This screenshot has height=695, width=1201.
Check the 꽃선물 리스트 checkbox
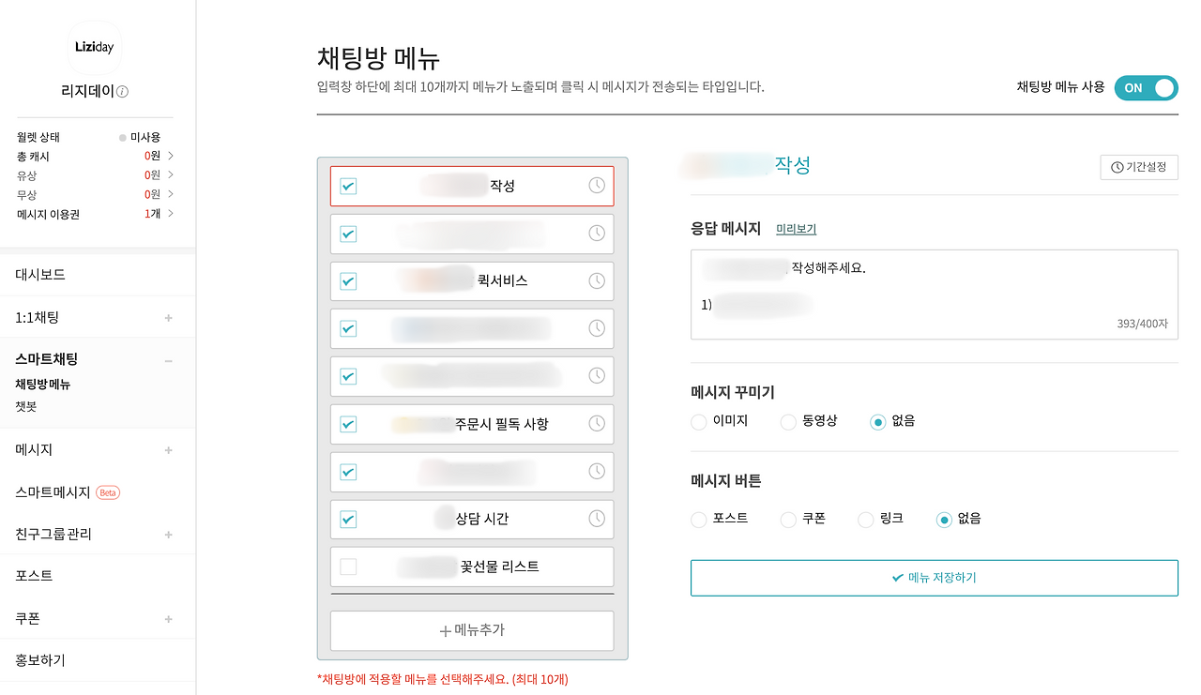tap(347, 567)
